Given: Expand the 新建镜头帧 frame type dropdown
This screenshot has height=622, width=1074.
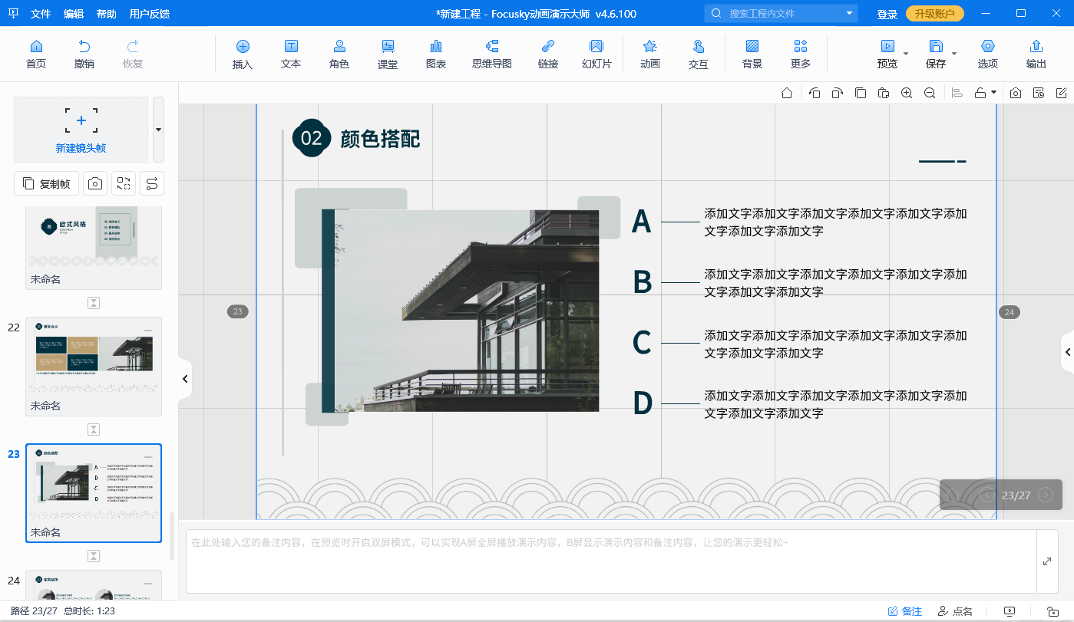Looking at the screenshot, I should (158, 130).
